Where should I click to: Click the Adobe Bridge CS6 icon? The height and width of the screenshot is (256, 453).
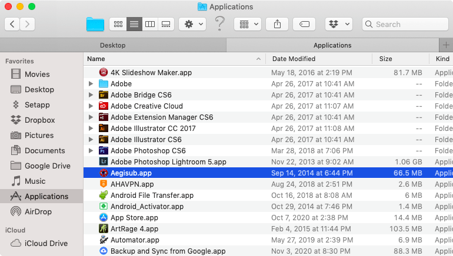click(104, 95)
